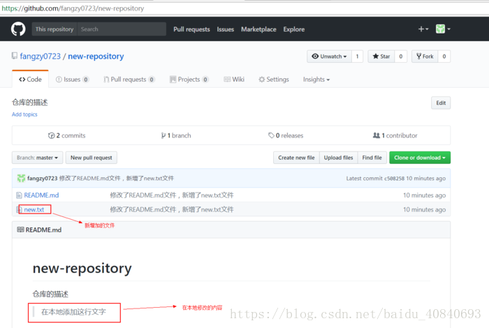
Task: Click the forks count 0
Action: coord(444,57)
